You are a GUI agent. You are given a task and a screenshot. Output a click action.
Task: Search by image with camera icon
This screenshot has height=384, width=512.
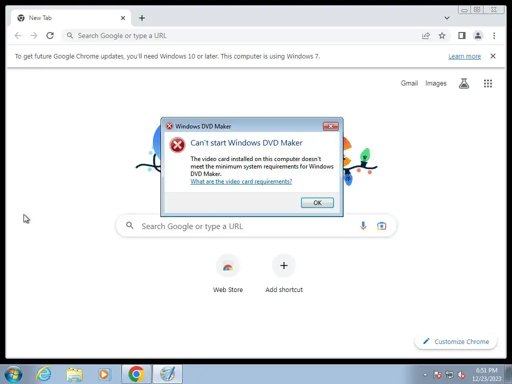pos(381,225)
